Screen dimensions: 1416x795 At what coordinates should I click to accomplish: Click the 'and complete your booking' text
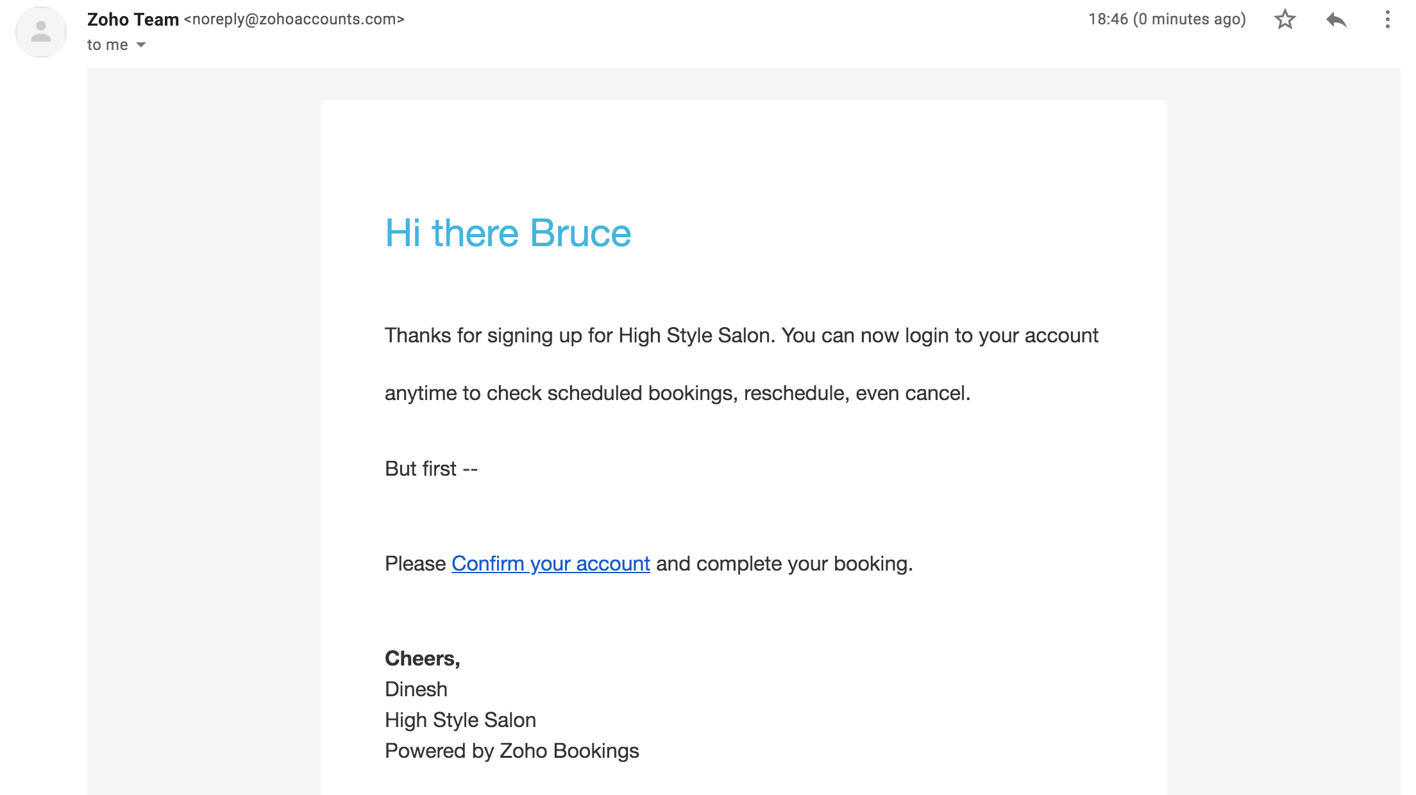(784, 564)
